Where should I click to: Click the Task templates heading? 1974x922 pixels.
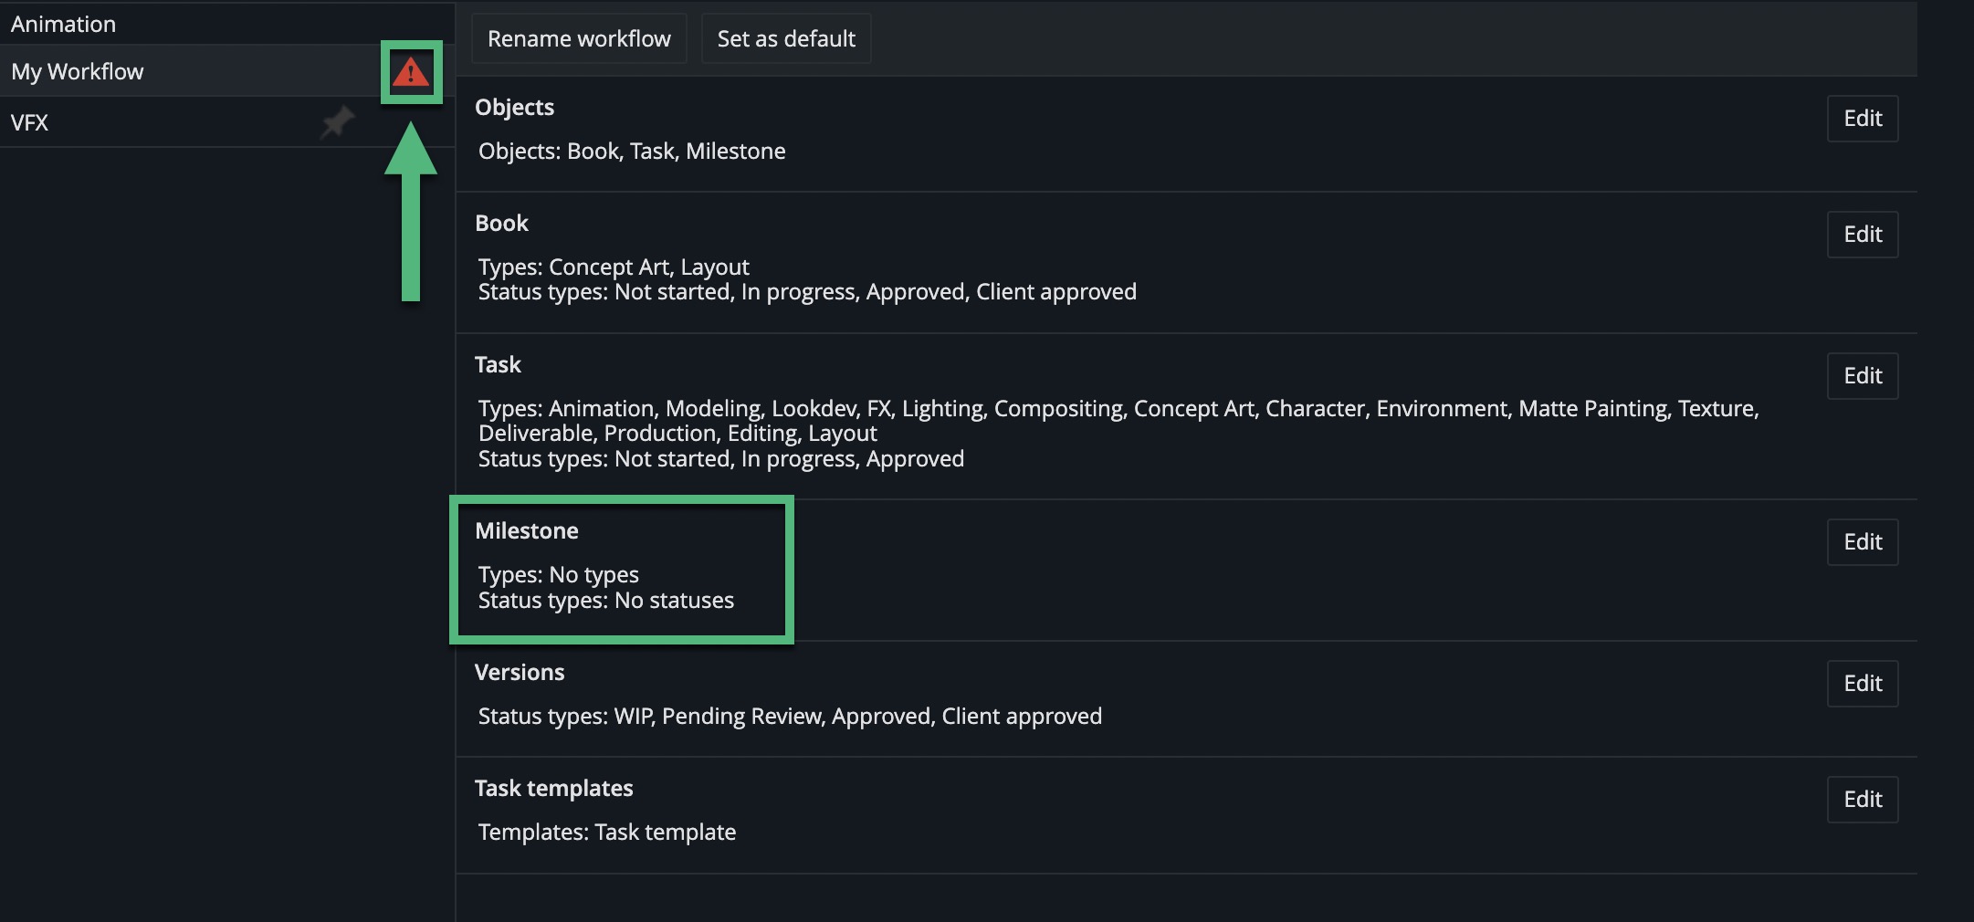pos(553,789)
